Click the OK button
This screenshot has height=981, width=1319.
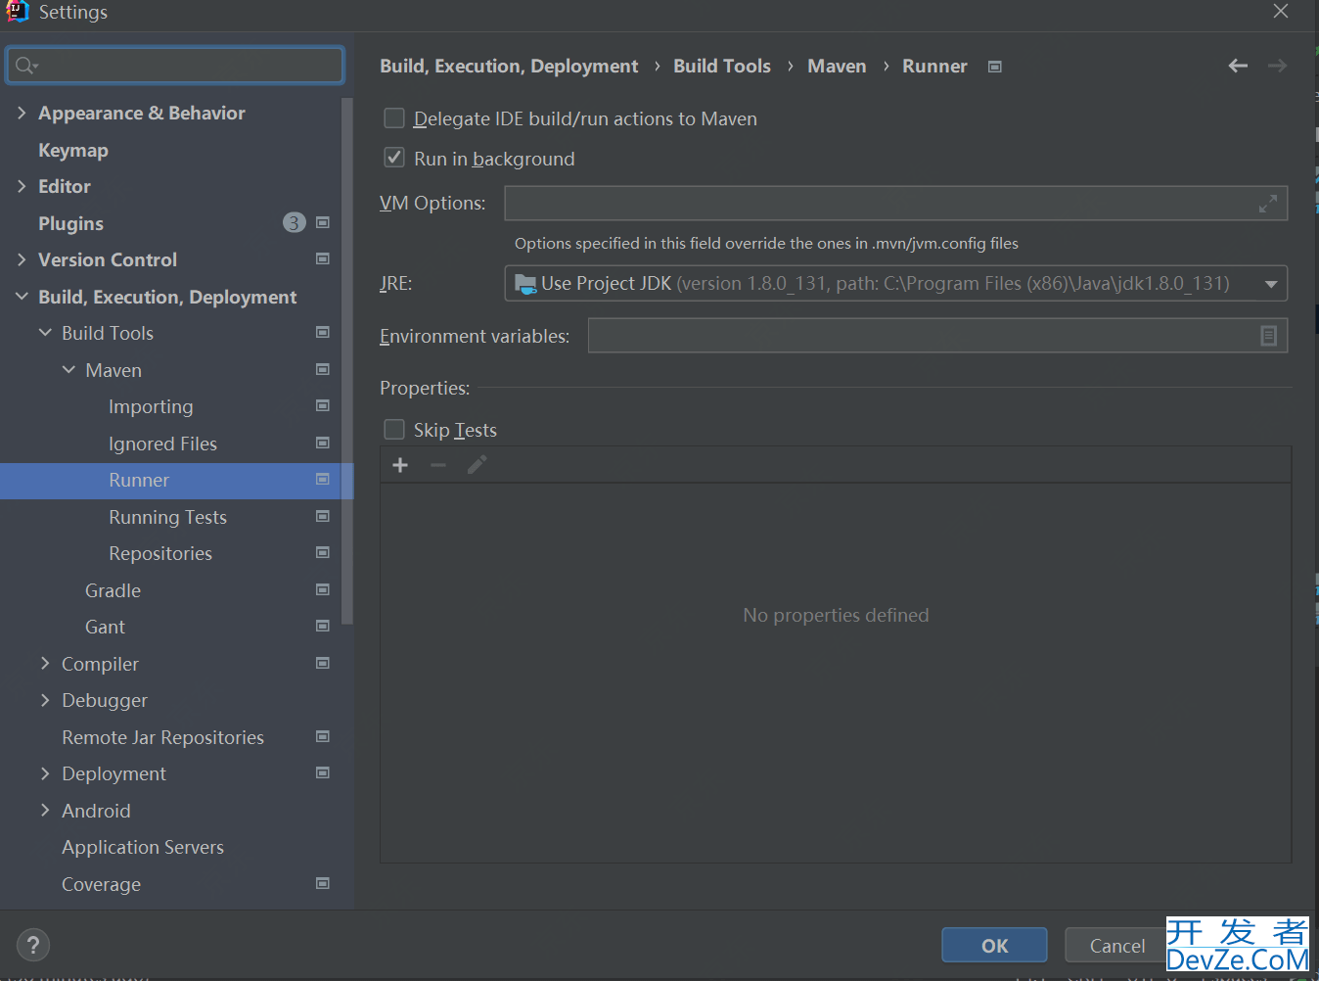(x=994, y=945)
